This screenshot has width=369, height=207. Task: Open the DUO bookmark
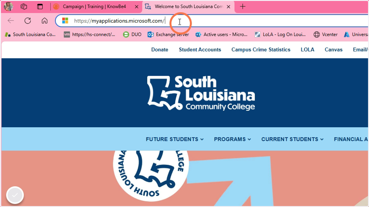[132, 35]
